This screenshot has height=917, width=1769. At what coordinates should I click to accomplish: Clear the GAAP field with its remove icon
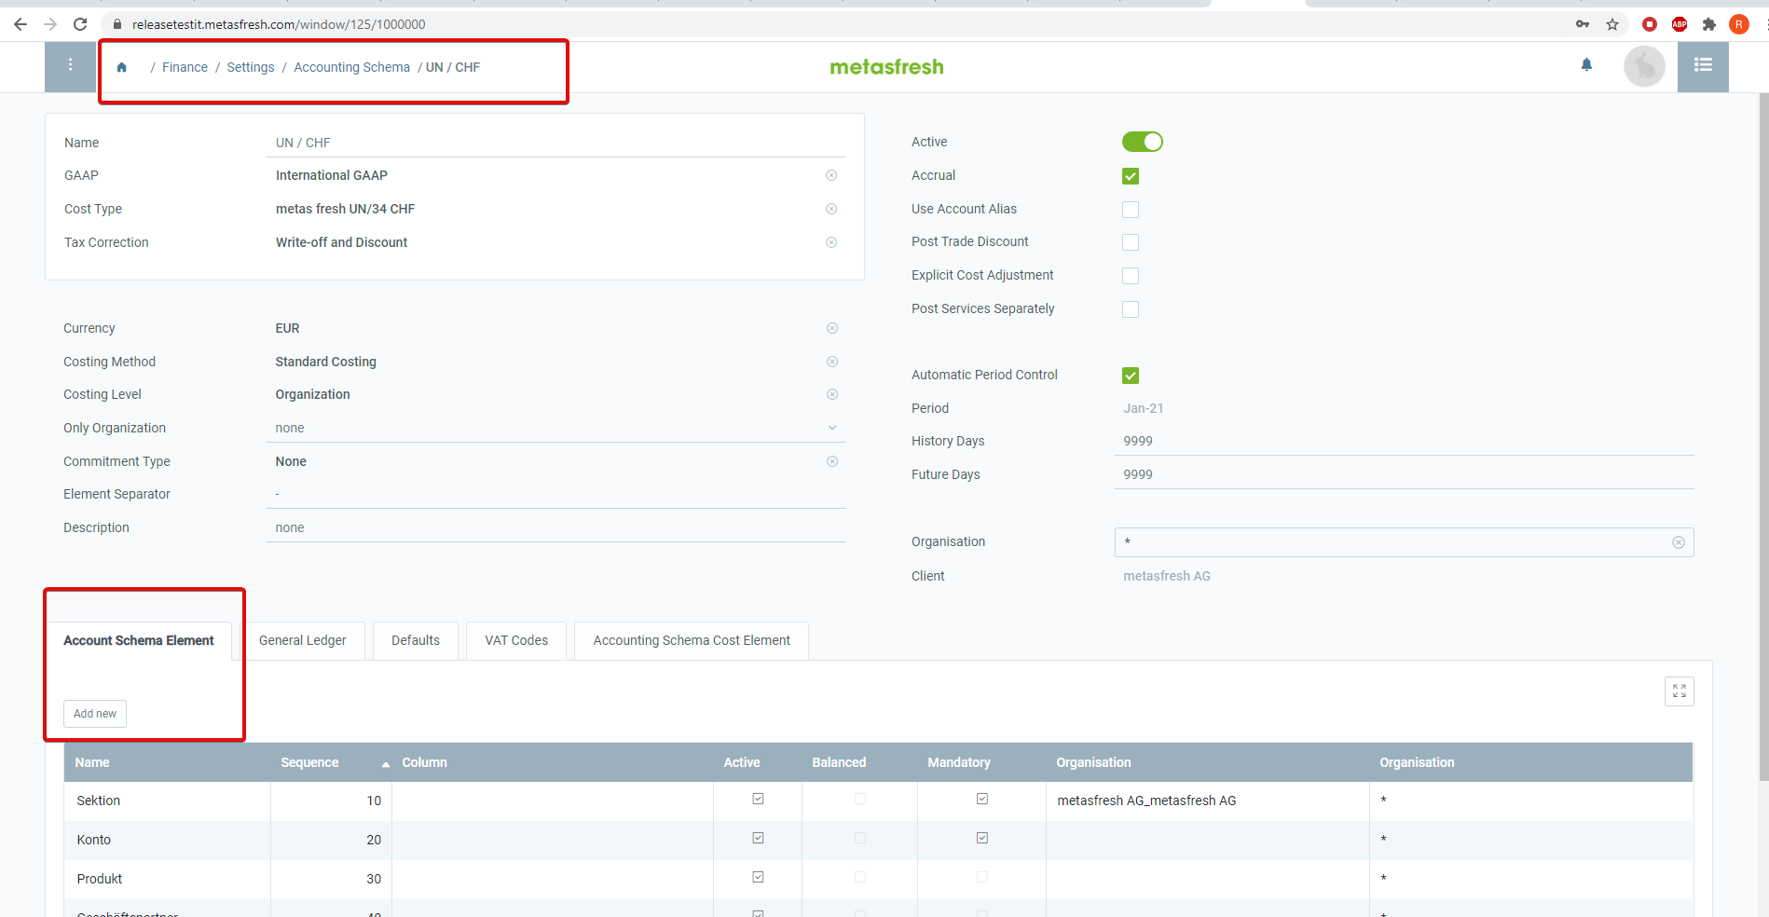[x=831, y=175]
